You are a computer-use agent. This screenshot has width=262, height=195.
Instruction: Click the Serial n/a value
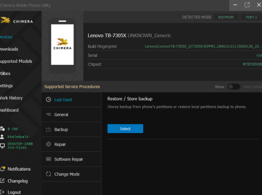point(259,55)
